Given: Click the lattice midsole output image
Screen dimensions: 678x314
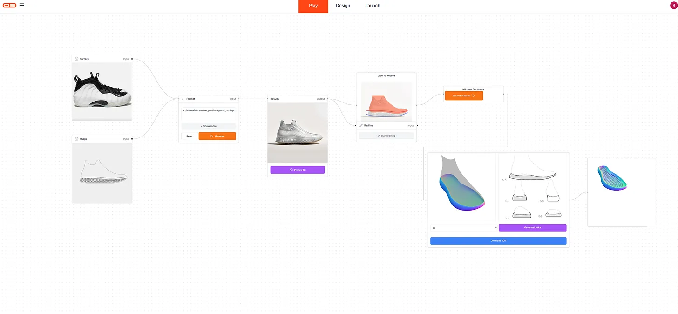Looking at the screenshot, I should coord(612,178).
